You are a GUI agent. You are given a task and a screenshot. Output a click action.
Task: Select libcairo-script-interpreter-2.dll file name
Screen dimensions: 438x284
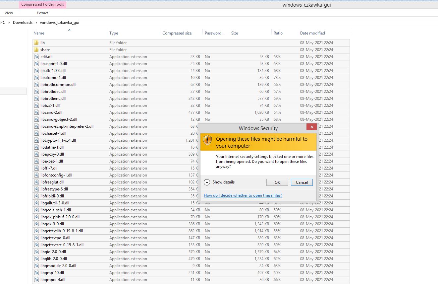[x=67, y=126]
